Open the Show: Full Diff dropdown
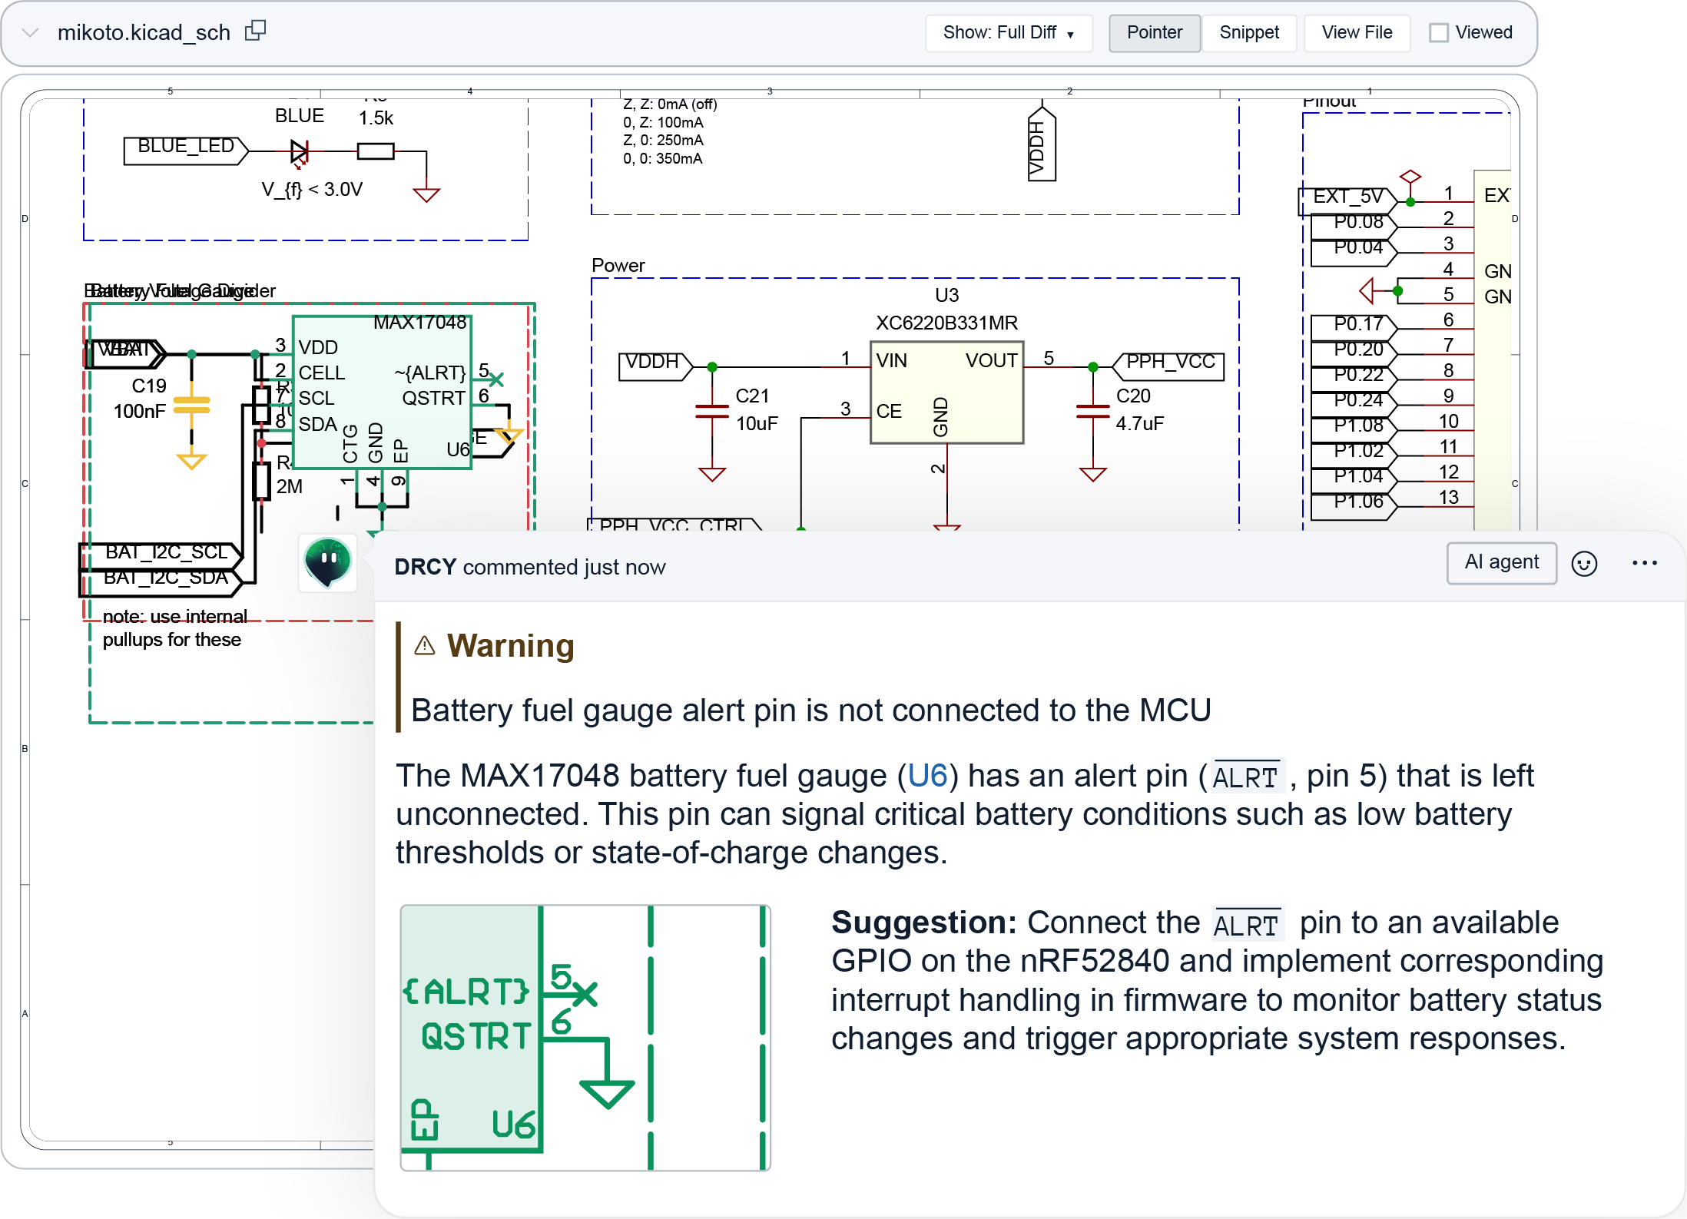This screenshot has height=1219, width=1687. pos(1008,33)
